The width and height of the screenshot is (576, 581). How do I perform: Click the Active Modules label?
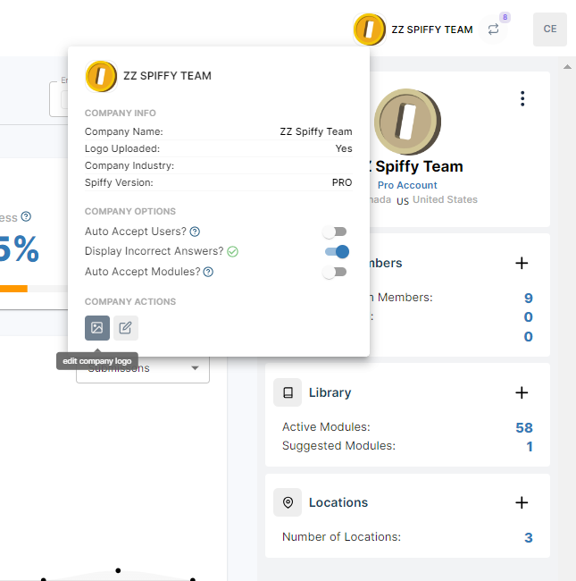(x=326, y=427)
